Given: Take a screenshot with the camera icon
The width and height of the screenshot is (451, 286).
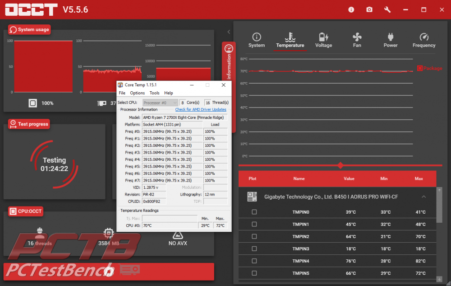Looking at the screenshot, I should click(x=369, y=9).
